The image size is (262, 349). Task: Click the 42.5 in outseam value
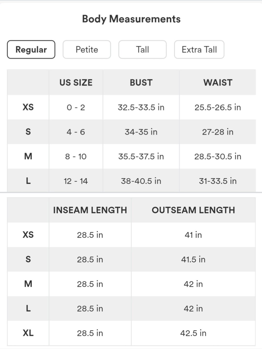point(193,333)
